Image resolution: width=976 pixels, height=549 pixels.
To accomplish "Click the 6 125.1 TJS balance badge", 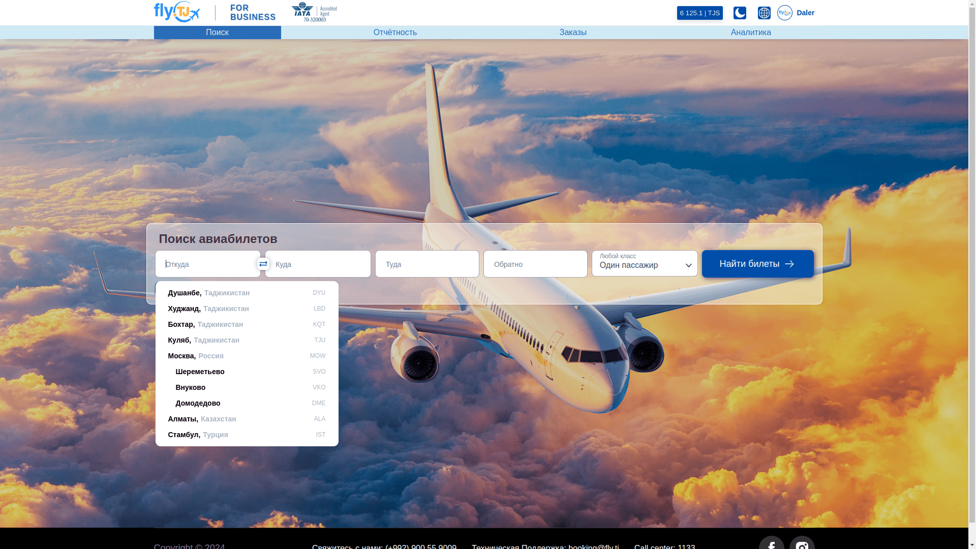I will tap(699, 13).
